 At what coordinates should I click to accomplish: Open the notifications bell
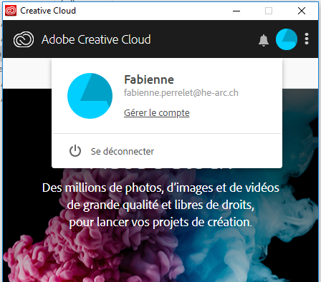(x=264, y=40)
